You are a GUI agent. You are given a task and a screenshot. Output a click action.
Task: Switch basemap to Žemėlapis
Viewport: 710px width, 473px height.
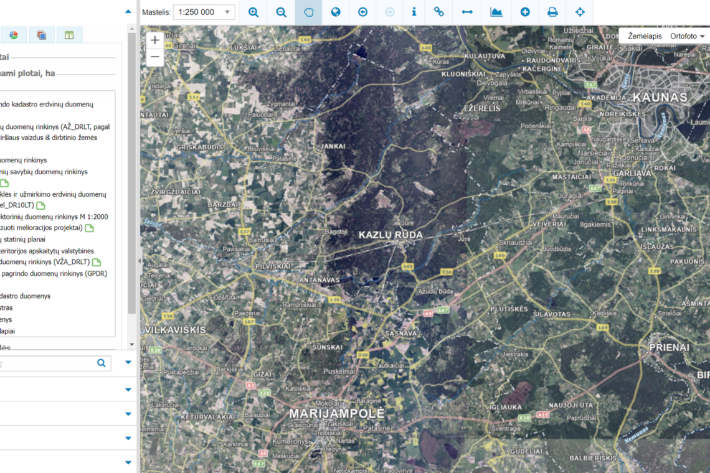645,36
